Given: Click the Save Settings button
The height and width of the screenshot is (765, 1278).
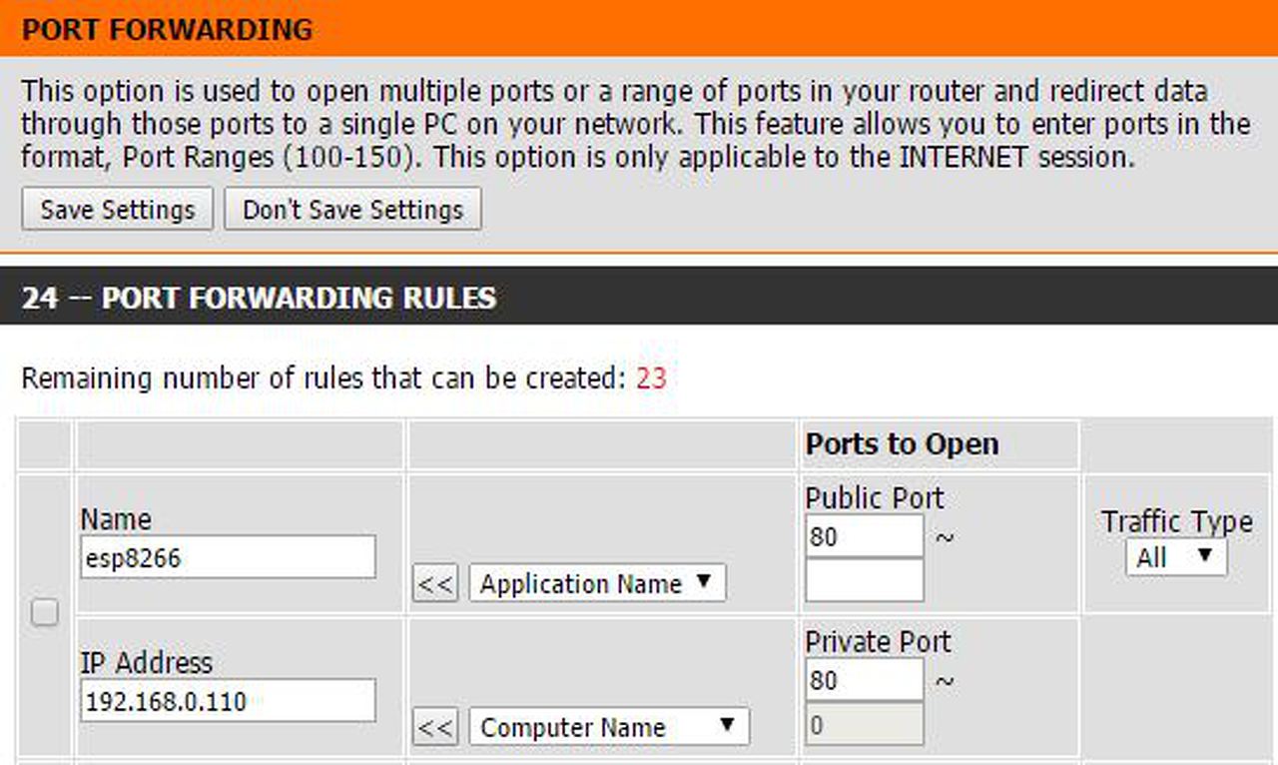Looking at the screenshot, I should point(117,210).
